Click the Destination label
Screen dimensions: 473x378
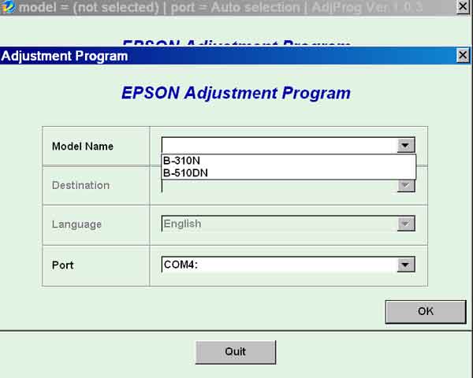(80, 185)
